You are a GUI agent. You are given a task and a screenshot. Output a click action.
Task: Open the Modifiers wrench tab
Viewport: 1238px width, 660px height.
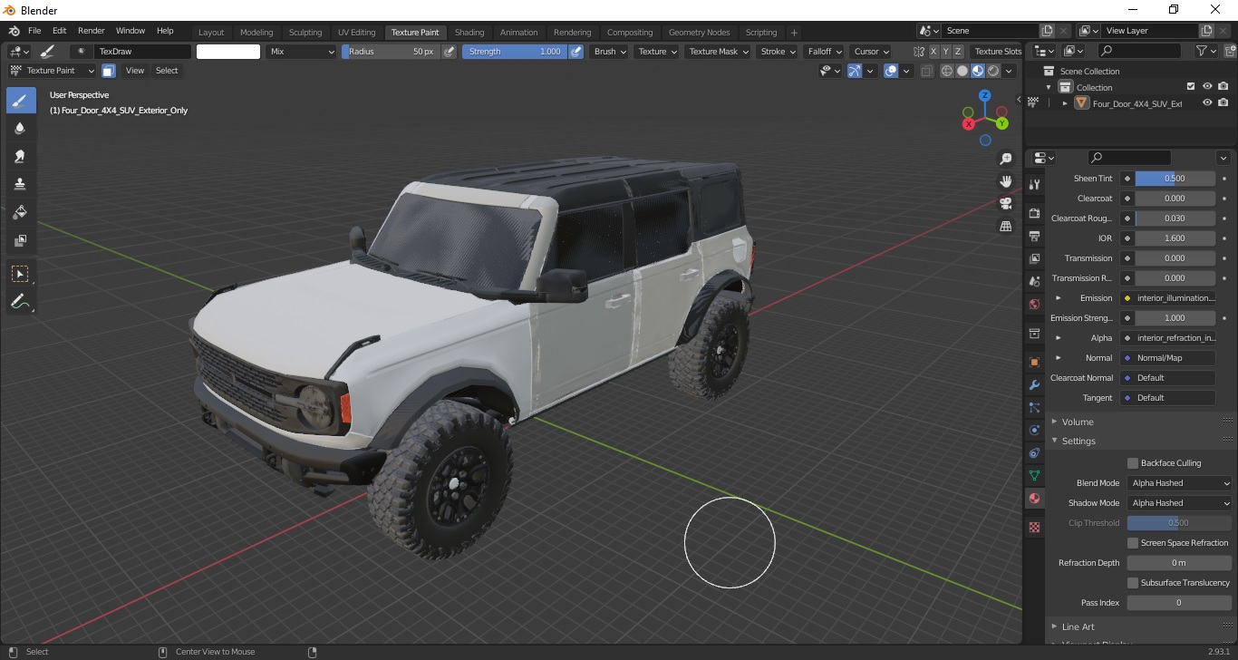1035,385
